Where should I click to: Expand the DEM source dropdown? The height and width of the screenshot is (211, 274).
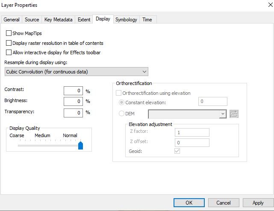coord(222,114)
